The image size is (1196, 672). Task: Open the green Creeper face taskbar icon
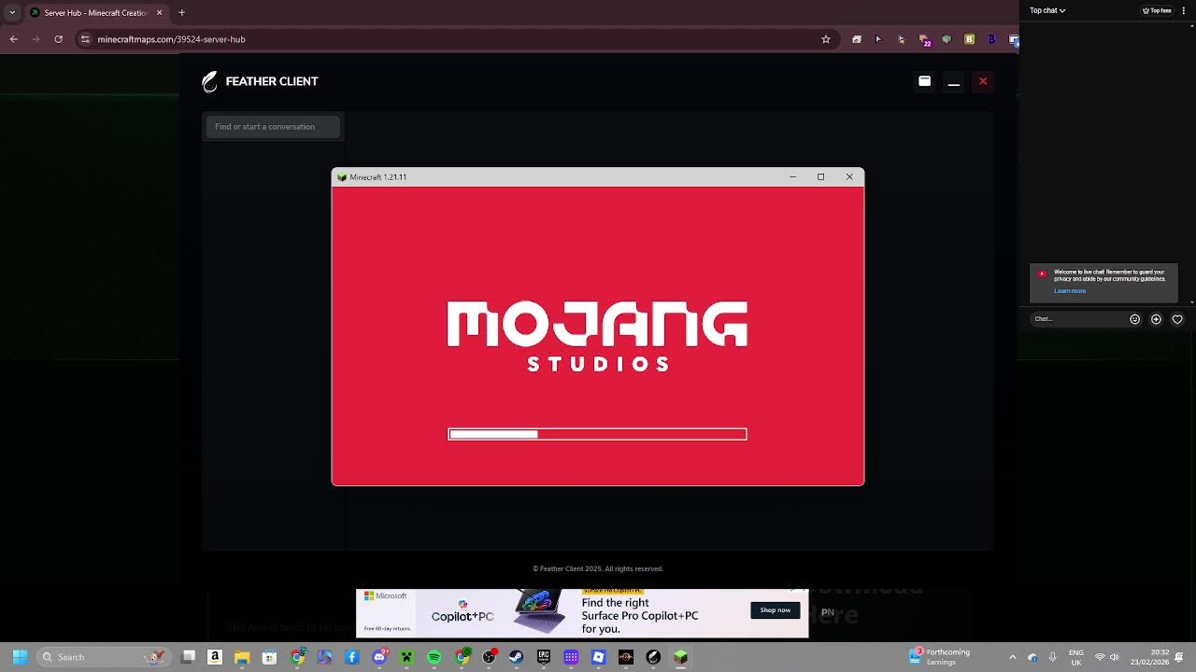tap(406, 657)
